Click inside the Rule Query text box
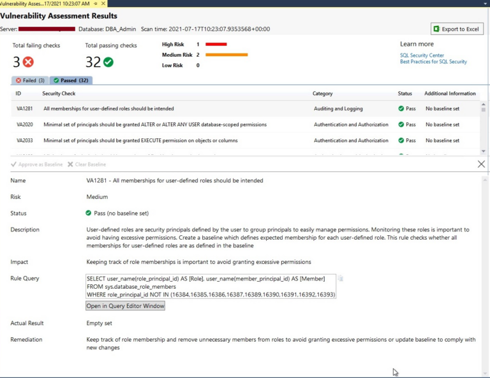 click(x=211, y=287)
